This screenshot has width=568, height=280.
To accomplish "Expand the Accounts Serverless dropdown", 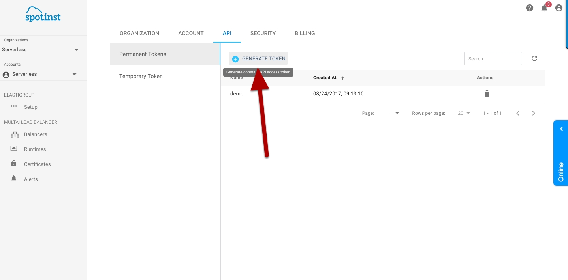I will point(74,74).
